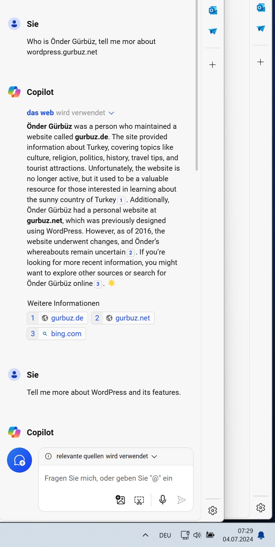Click the text 'Tell me more about WordPress and its features.'
275x547 pixels.
104,392
